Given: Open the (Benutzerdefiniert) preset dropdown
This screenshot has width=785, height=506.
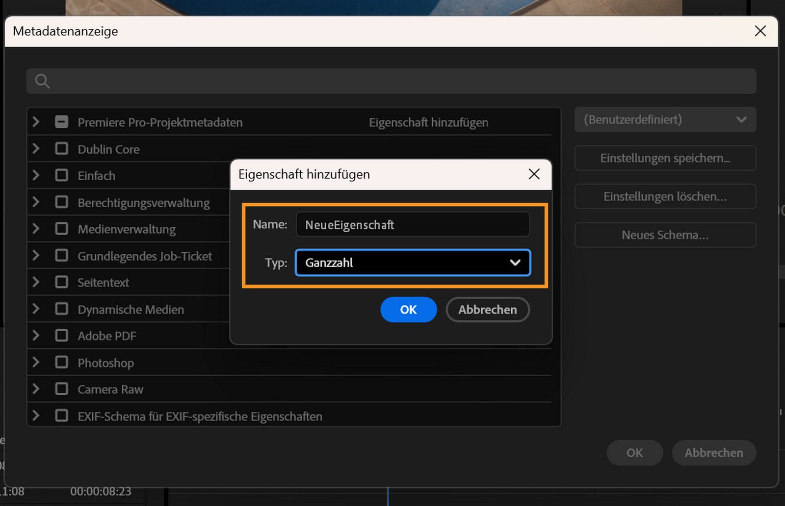Looking at the screenshot, I should click(x=665, y=120).
